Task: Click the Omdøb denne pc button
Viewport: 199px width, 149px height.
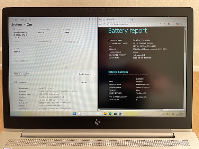Action: tap(85, 74)
